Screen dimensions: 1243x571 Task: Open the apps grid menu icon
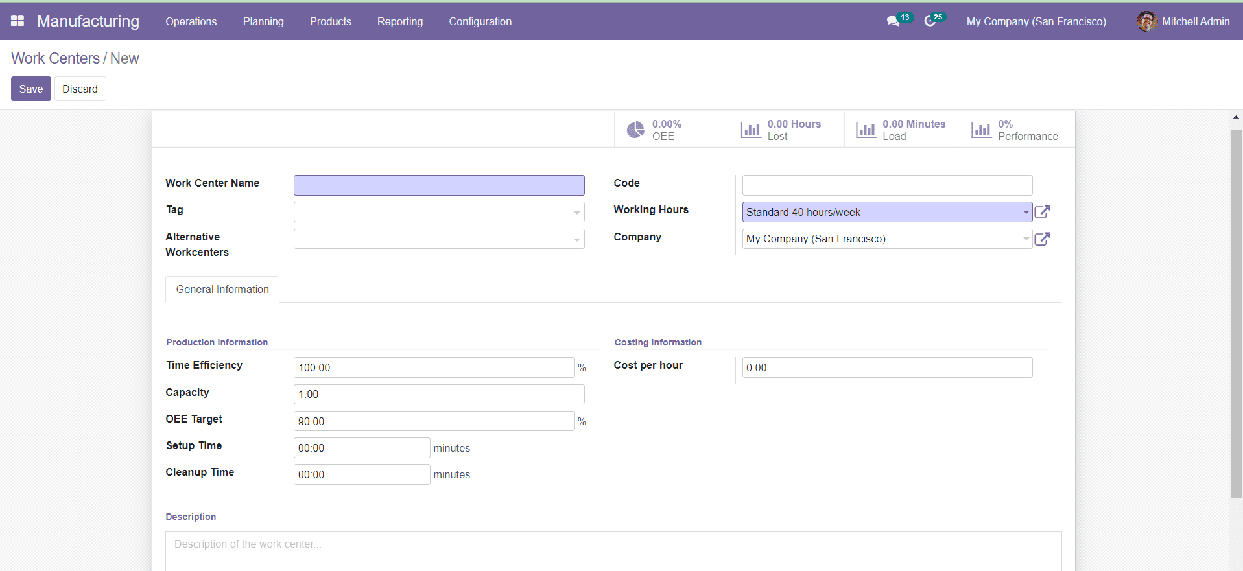(x=18, y=21)
